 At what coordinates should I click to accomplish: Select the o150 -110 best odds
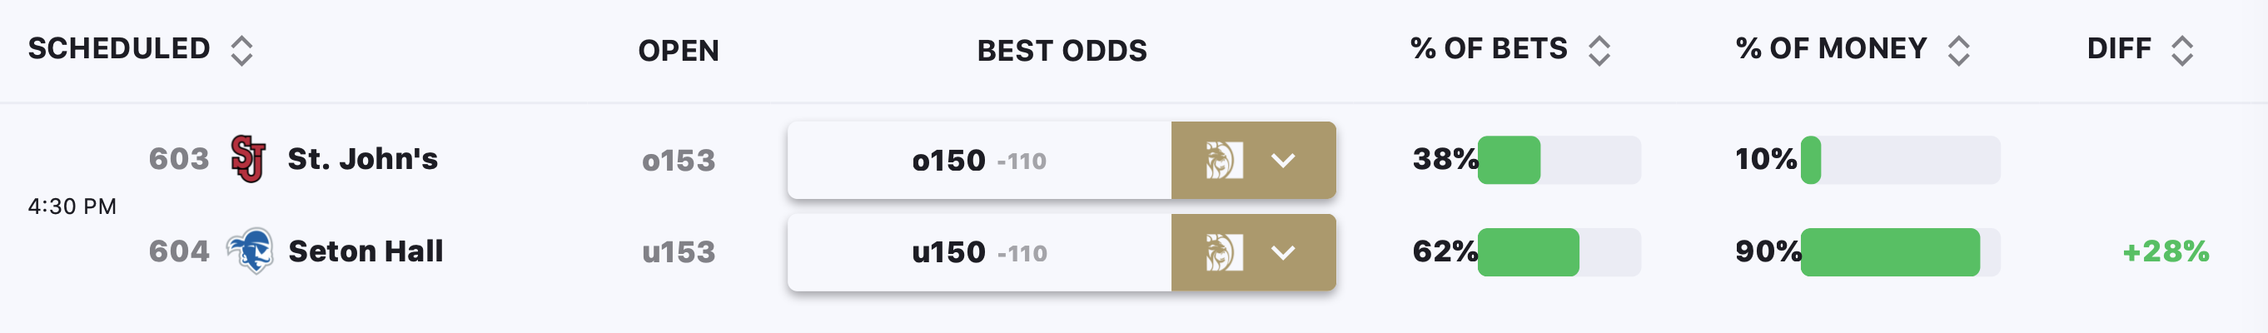[979, 161]
